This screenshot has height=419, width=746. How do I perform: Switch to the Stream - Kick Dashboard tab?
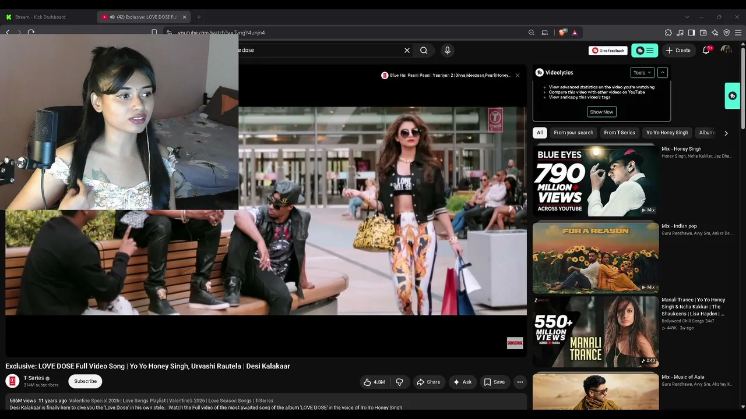pos(49,17)
